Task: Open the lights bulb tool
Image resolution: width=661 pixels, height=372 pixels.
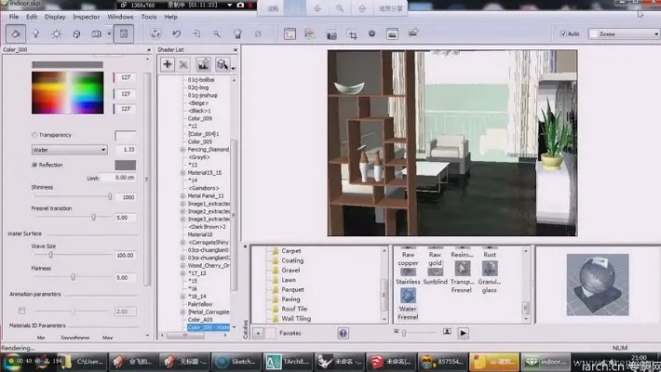Action: [35, 33]
